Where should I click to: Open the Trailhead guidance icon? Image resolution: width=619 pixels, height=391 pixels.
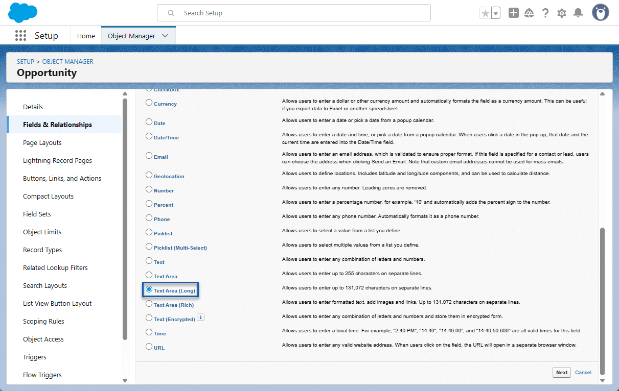point(529,13)
